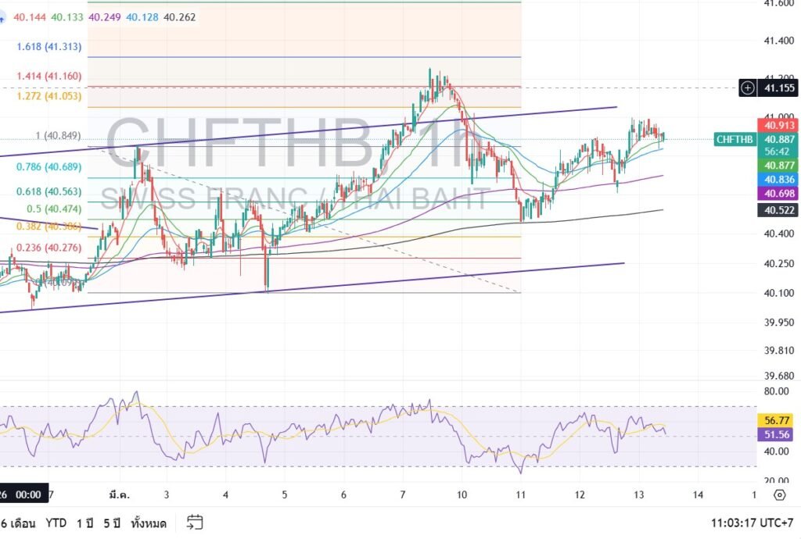Click the 0.786 (40.689) Fibonacci label
The image size is (801, 539).
(x=48, y=166)
